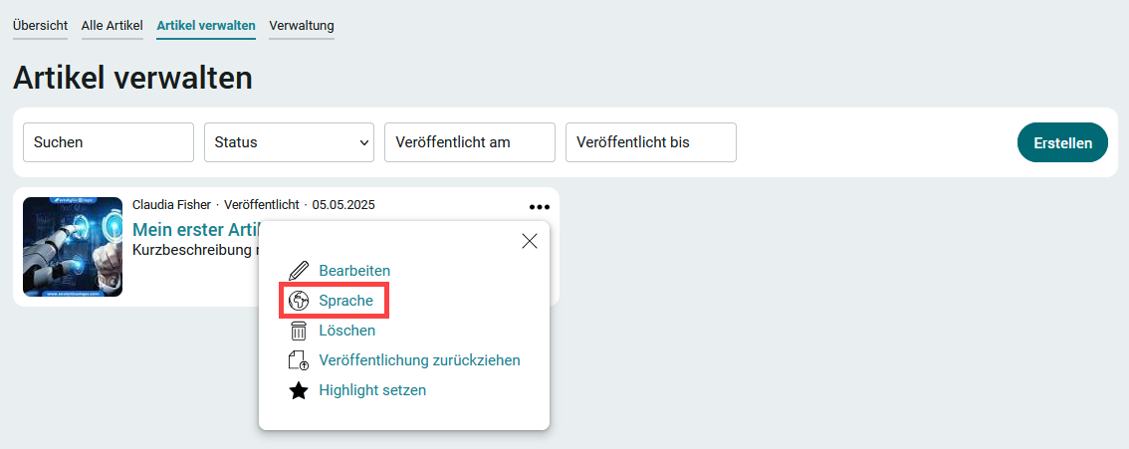Click the trash can icon beside Löschen
The image size is (1129, 449).
click(x=298, y=331)
